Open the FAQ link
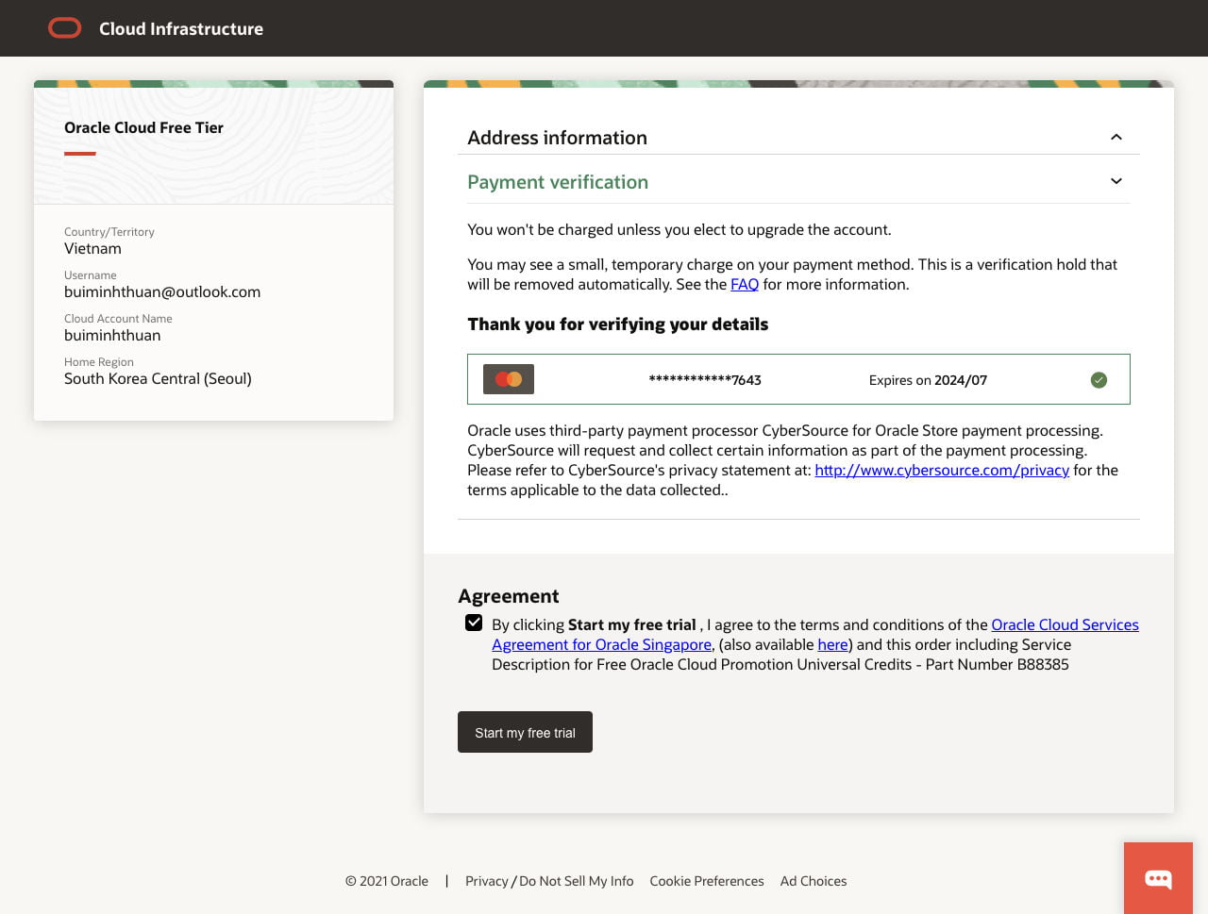1208x914 pixels. [745, 284]
